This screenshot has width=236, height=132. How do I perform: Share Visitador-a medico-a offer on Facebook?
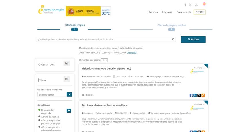[191, 95]
